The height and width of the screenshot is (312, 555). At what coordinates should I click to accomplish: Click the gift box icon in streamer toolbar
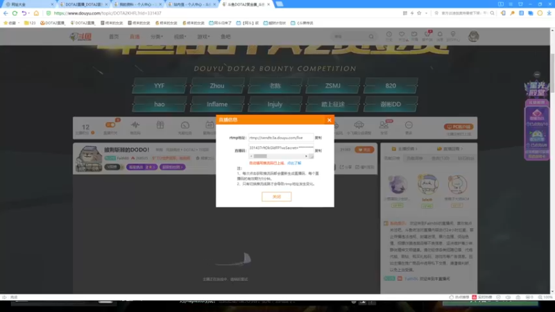tap(160, 125)
